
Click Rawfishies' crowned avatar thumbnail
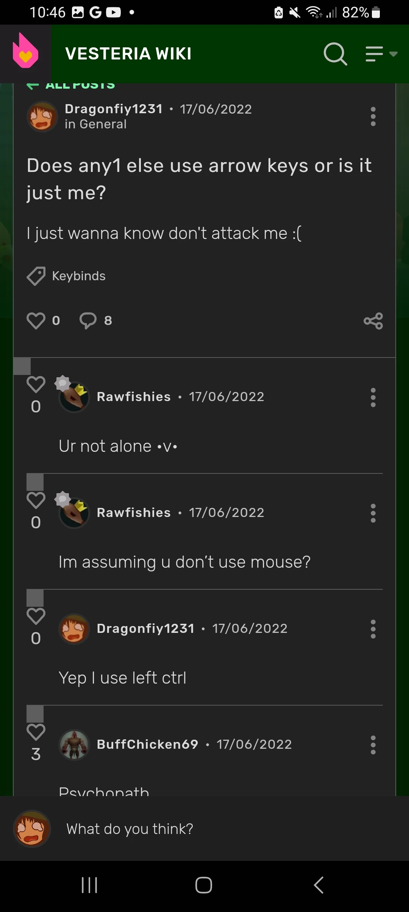coord(73,397)
